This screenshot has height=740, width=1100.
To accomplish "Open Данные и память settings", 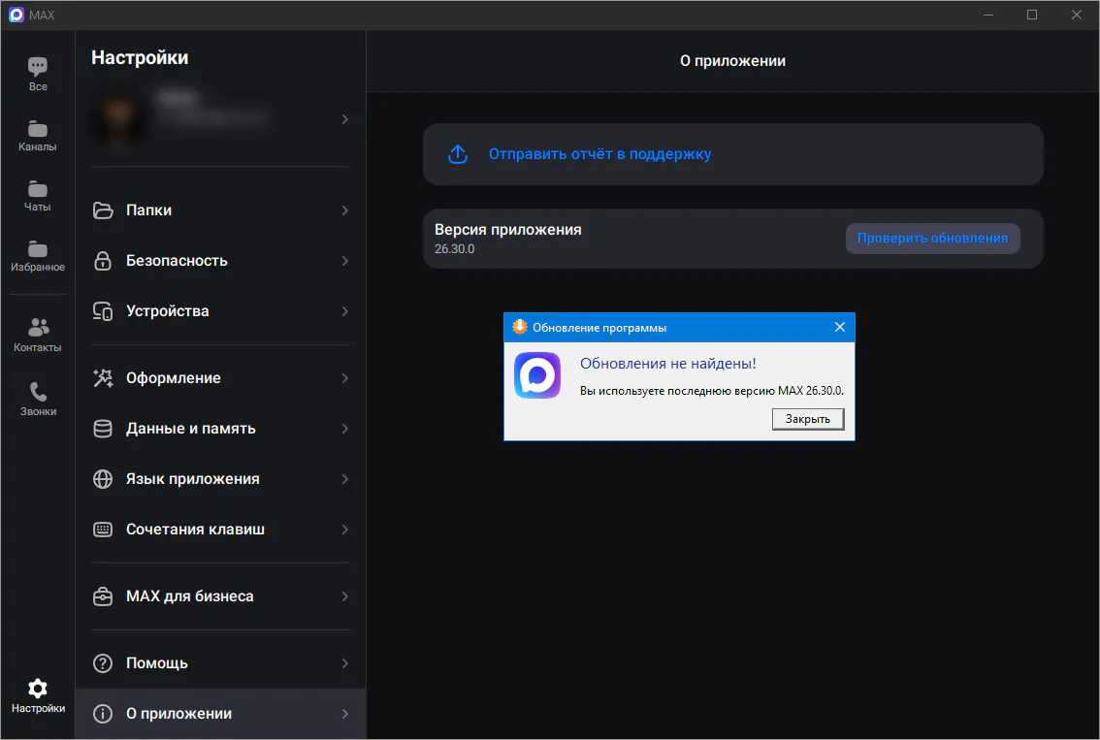I will (221, 429).
